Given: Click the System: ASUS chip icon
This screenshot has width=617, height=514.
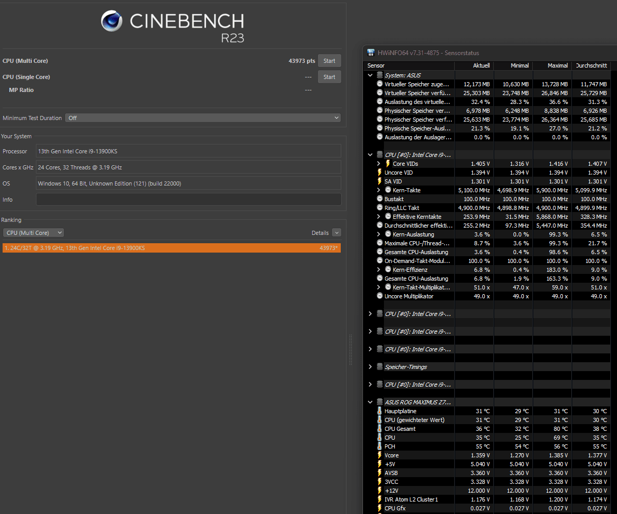Looking at the screenshot, I should tap(380, 75).
